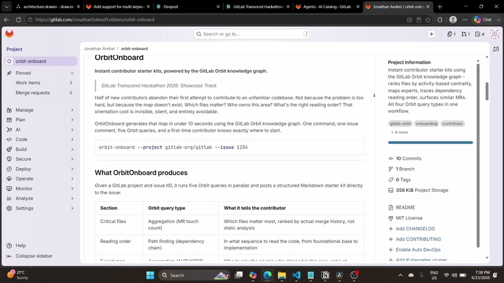
Task: Open Work items in sidebar
Action: pyautogui.click(x=41, y=82)
